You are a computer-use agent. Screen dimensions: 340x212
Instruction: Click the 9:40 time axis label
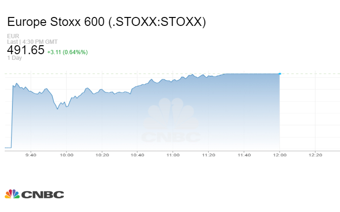31,155
